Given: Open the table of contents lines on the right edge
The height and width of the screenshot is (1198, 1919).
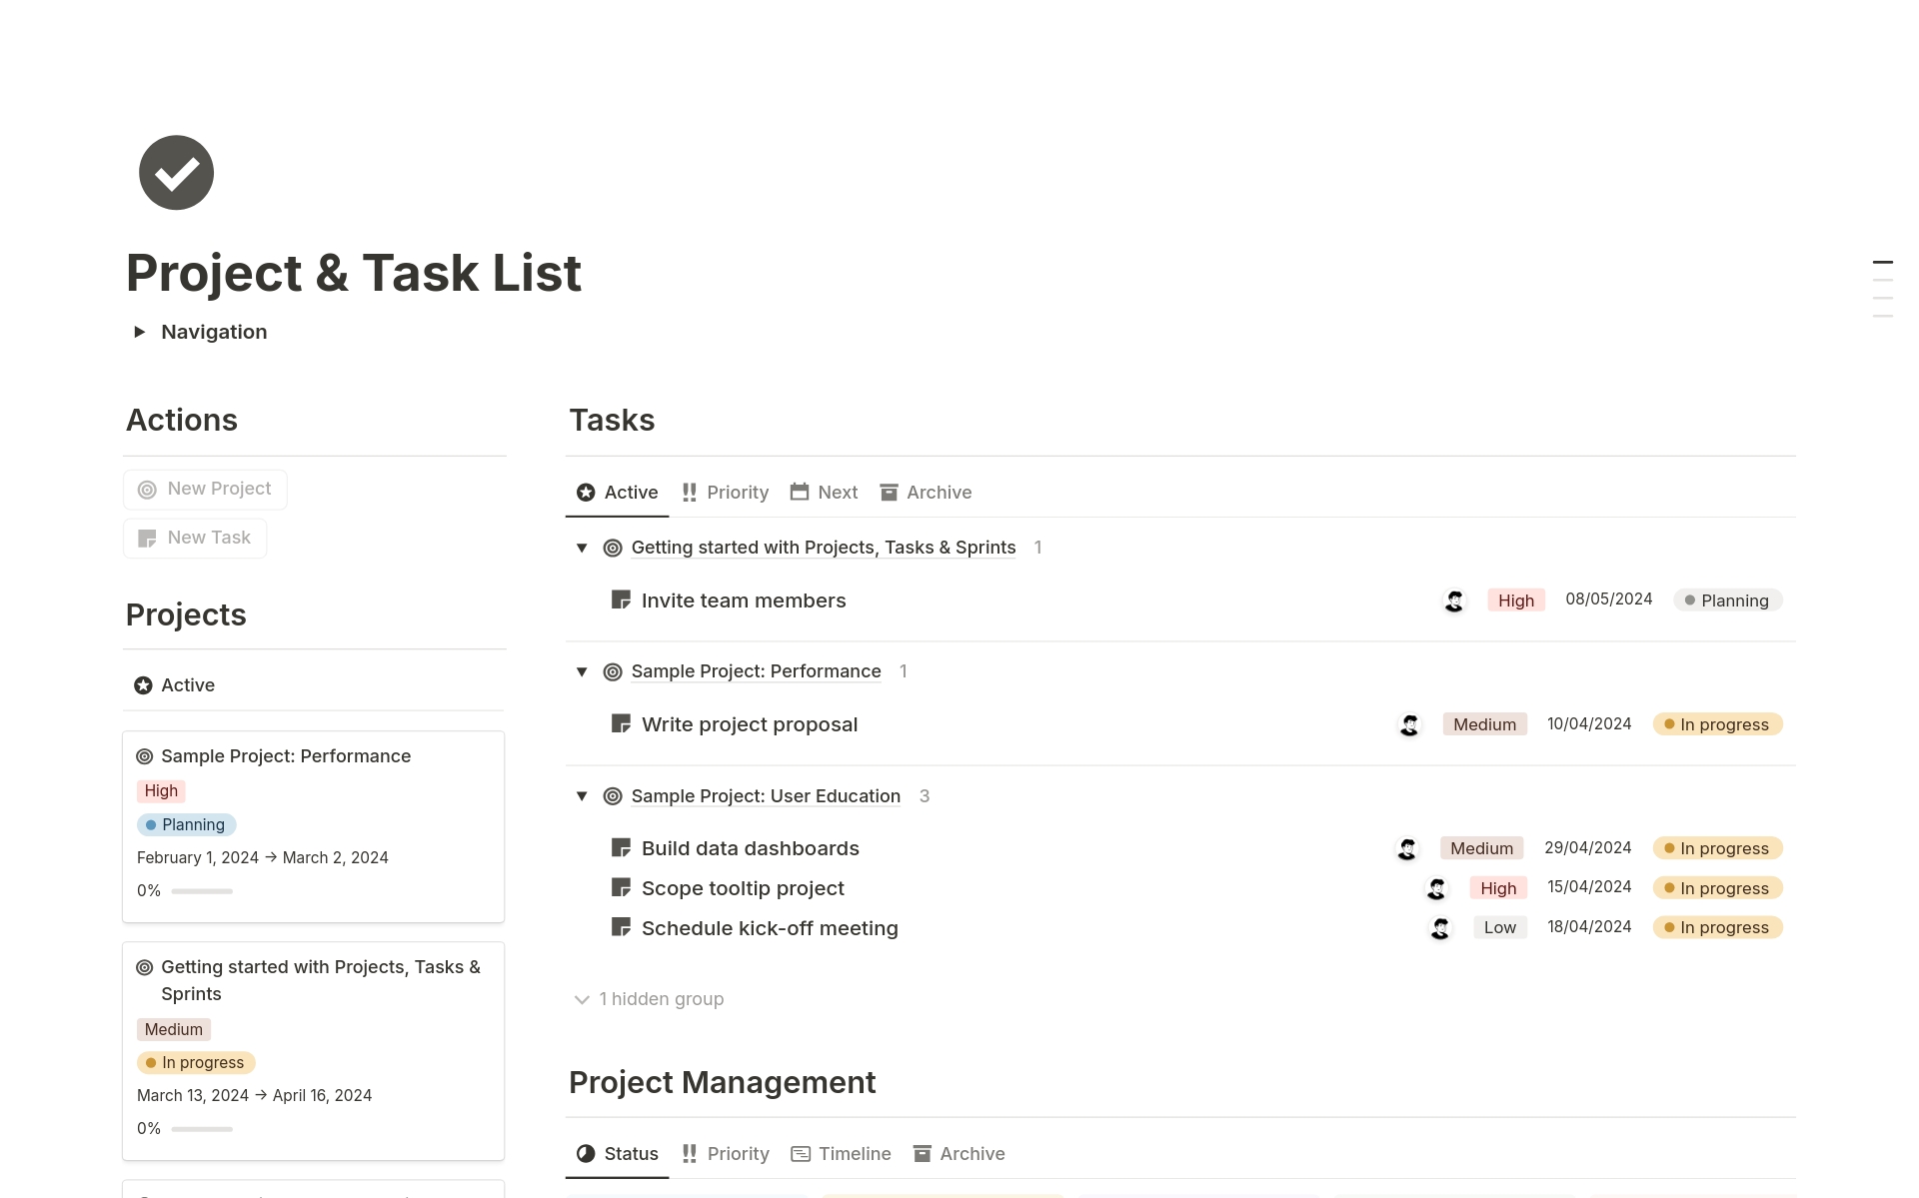Looking at the screenshot, I should pyautogui.click(x=1883, y=285).
